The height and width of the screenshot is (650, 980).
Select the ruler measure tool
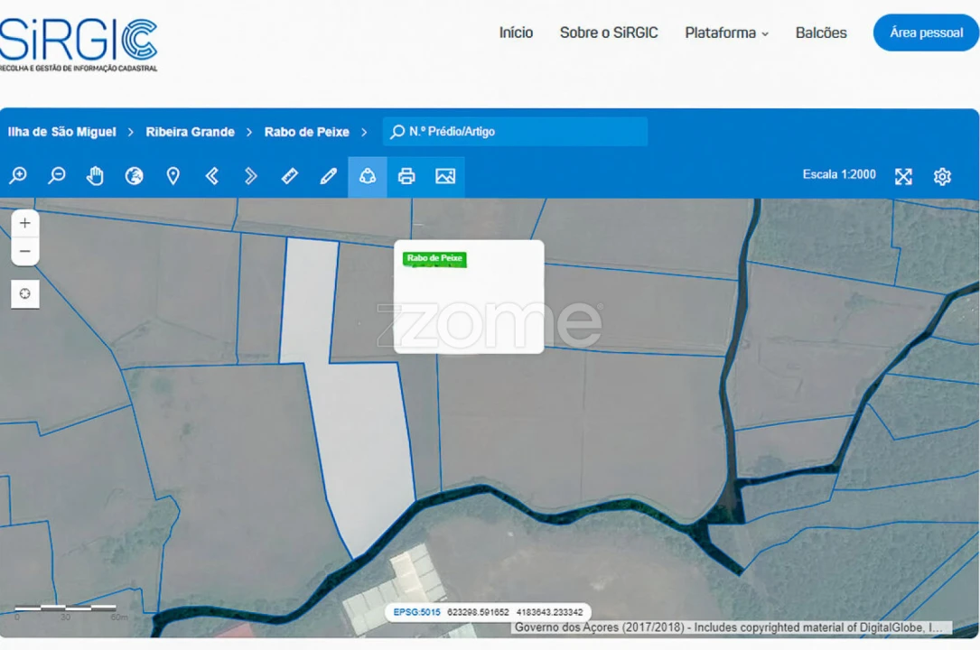coord(290,176)
